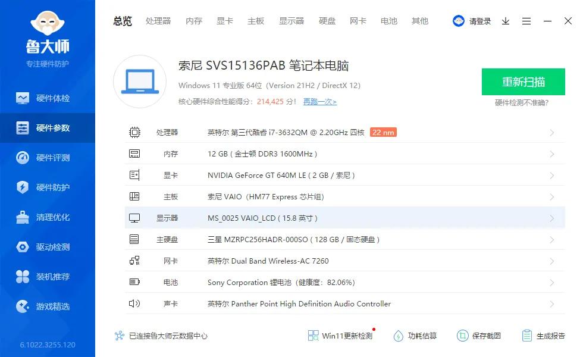583x357 pixels.
Task: Select the 清理优化 sidebar item
Action: 48,217
